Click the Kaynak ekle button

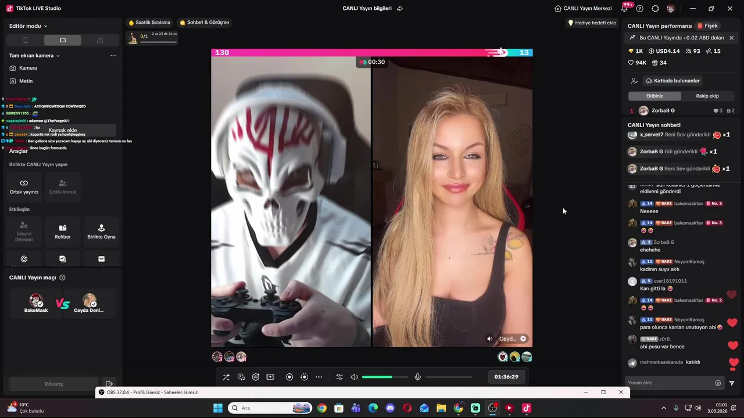click(63, 131)
